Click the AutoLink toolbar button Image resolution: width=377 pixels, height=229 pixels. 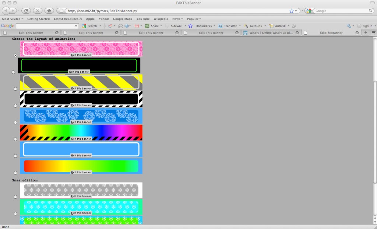253,26
